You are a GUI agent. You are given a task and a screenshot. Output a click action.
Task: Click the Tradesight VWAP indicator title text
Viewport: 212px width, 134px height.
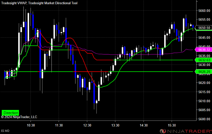click(x=14, y=3)
